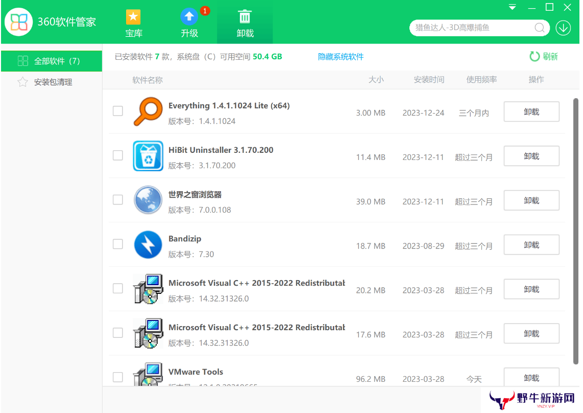The width and height of the screenshot is (583, 413).
Task: Select the HiBit Uninstaller 3.1.70.200 name
Action: (x=221, y=150)
